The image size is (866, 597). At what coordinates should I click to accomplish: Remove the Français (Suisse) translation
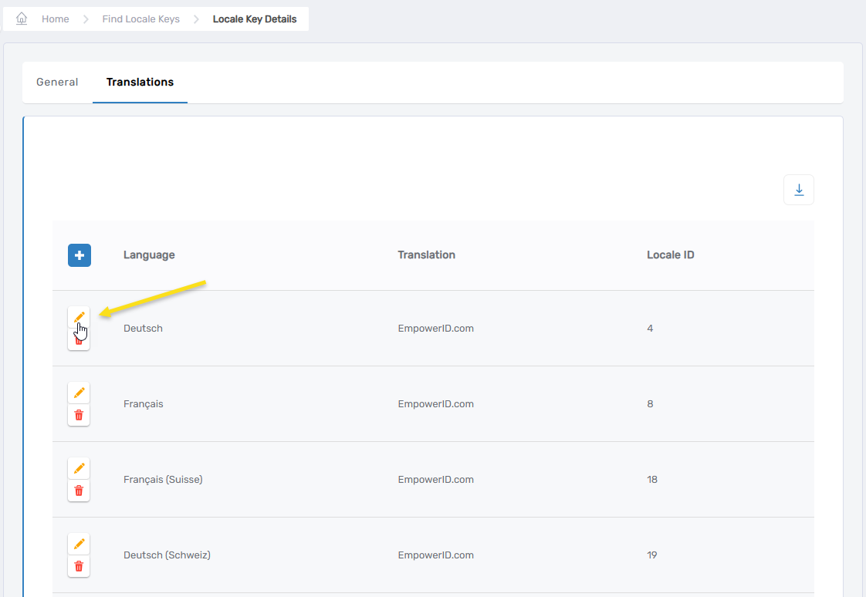[x=79, y=491]
